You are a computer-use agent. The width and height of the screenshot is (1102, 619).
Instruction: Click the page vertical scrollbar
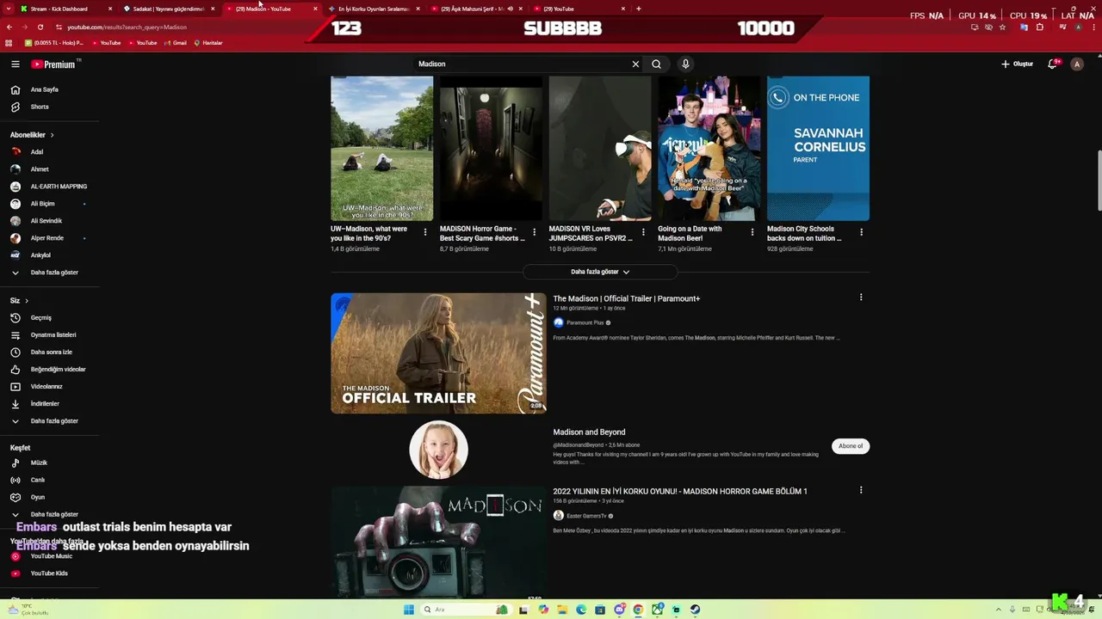click(x=1099, y=179)
